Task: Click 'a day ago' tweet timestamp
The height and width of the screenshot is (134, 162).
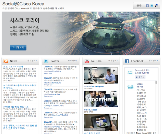Action: pyautogui.click(x=48, y=73)
